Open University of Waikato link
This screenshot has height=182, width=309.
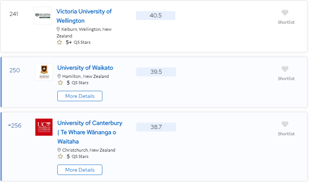tap(85, 68)
